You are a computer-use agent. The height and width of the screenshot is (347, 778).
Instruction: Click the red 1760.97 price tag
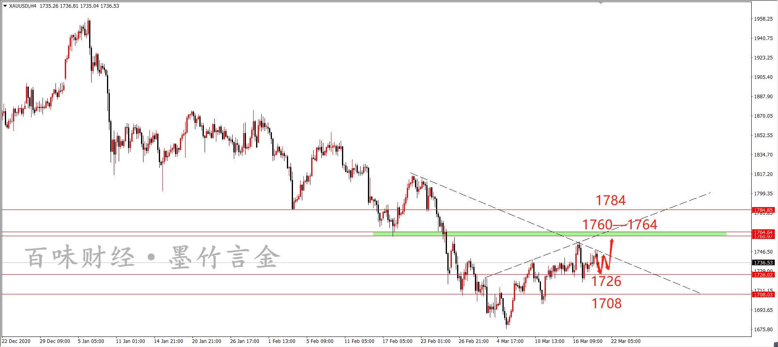click(x=763, y=237)
